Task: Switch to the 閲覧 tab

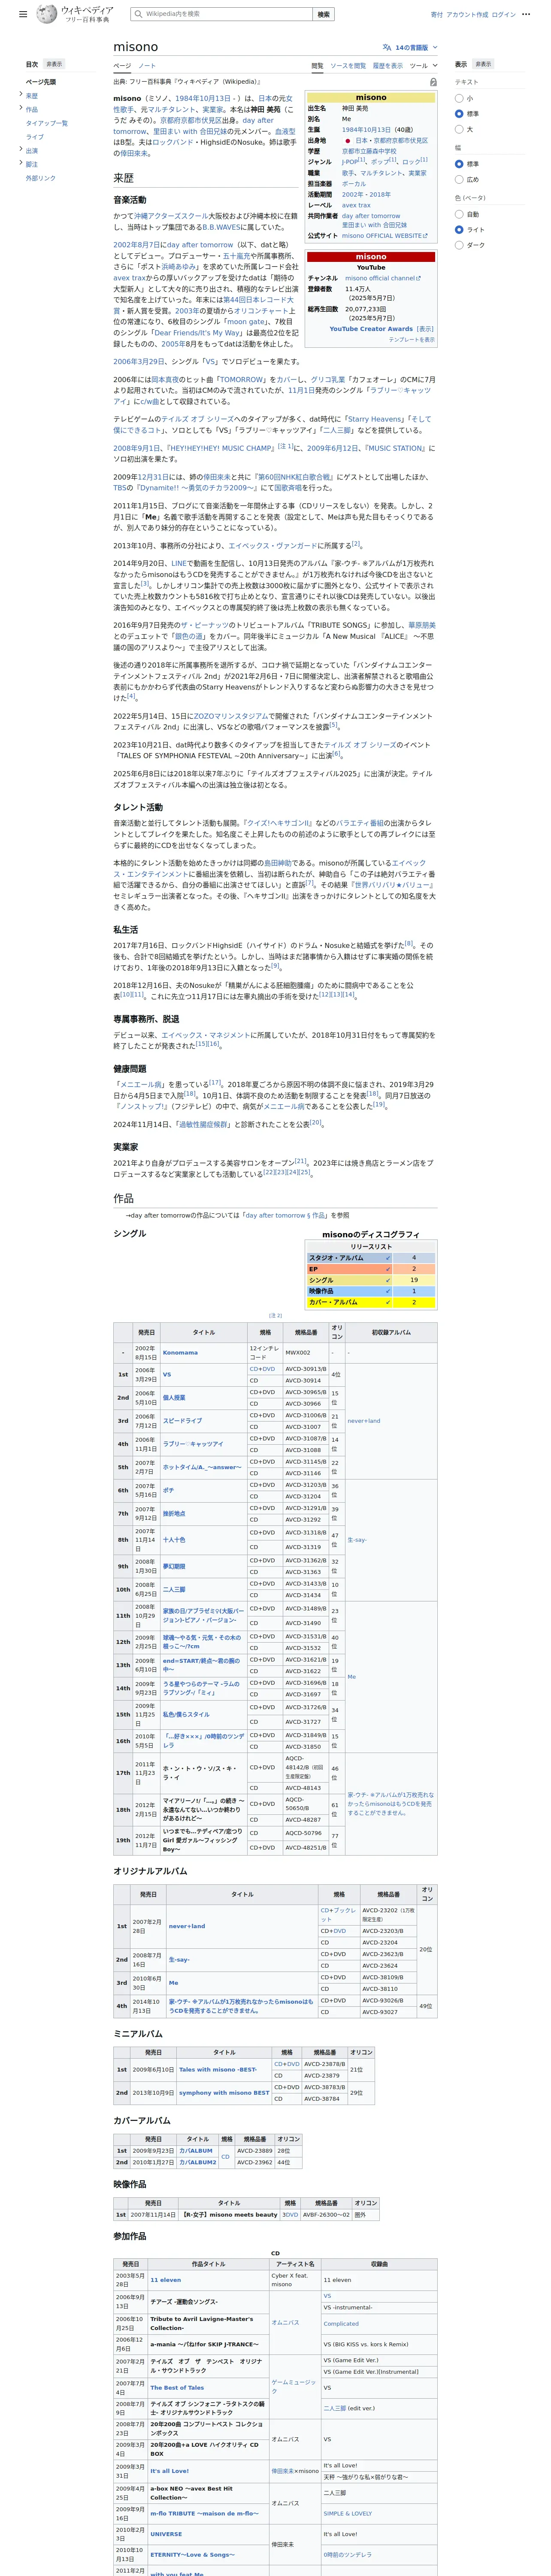Action: pyautogui.click(x=317, y=66)
